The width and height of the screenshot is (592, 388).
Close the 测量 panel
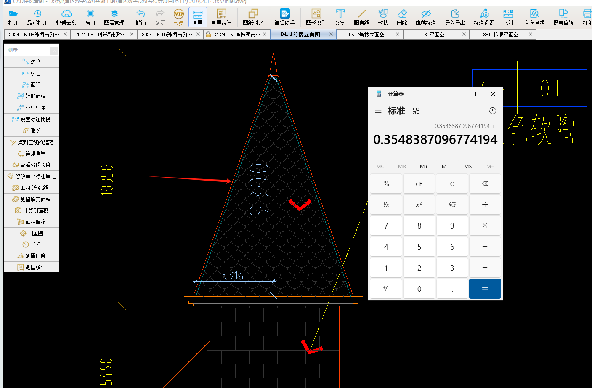54,50
